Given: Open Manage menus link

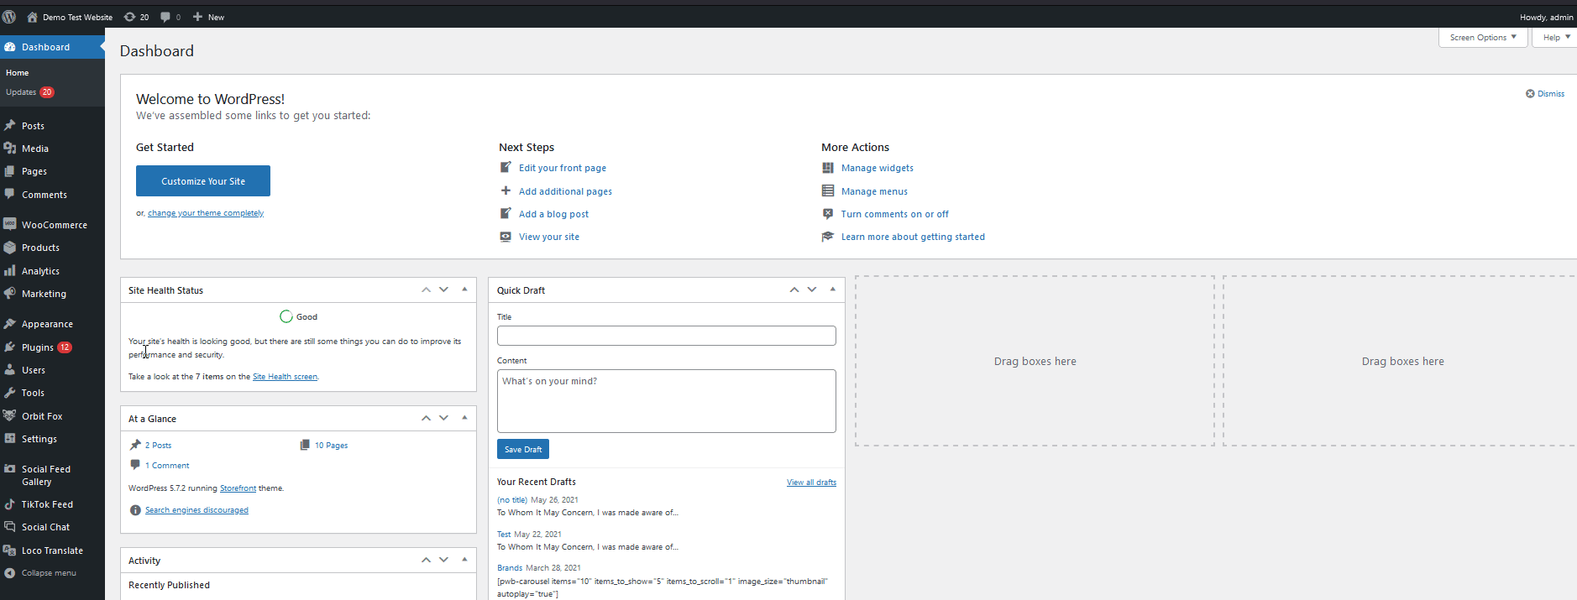Looking at the screenshot, I should pyautogui.click(x=874, y=191).
